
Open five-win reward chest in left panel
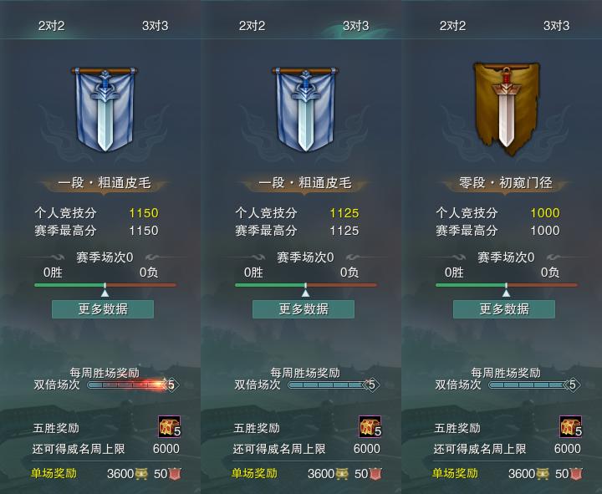169,426
